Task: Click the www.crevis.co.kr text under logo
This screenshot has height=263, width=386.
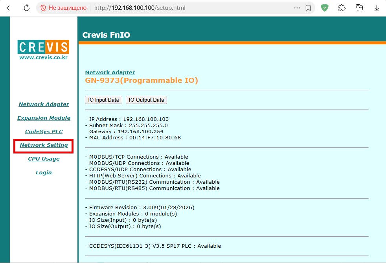Action: point(43,57)
